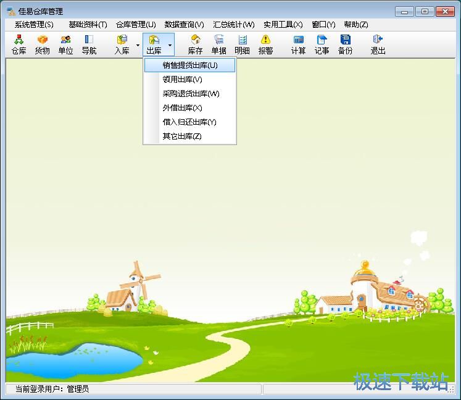
Task: Open the 数据查询(V) menu
Action: tap(185, 25)
